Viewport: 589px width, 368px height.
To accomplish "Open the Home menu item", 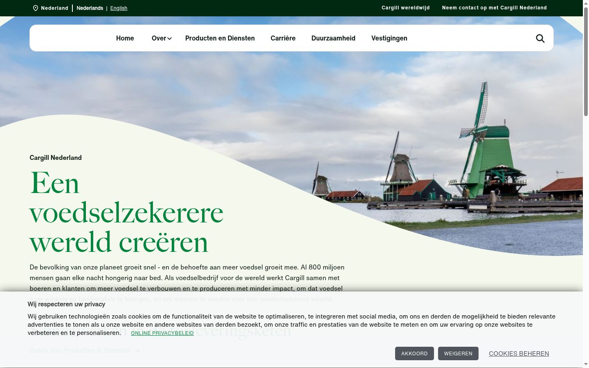I will tap(125, 38).
